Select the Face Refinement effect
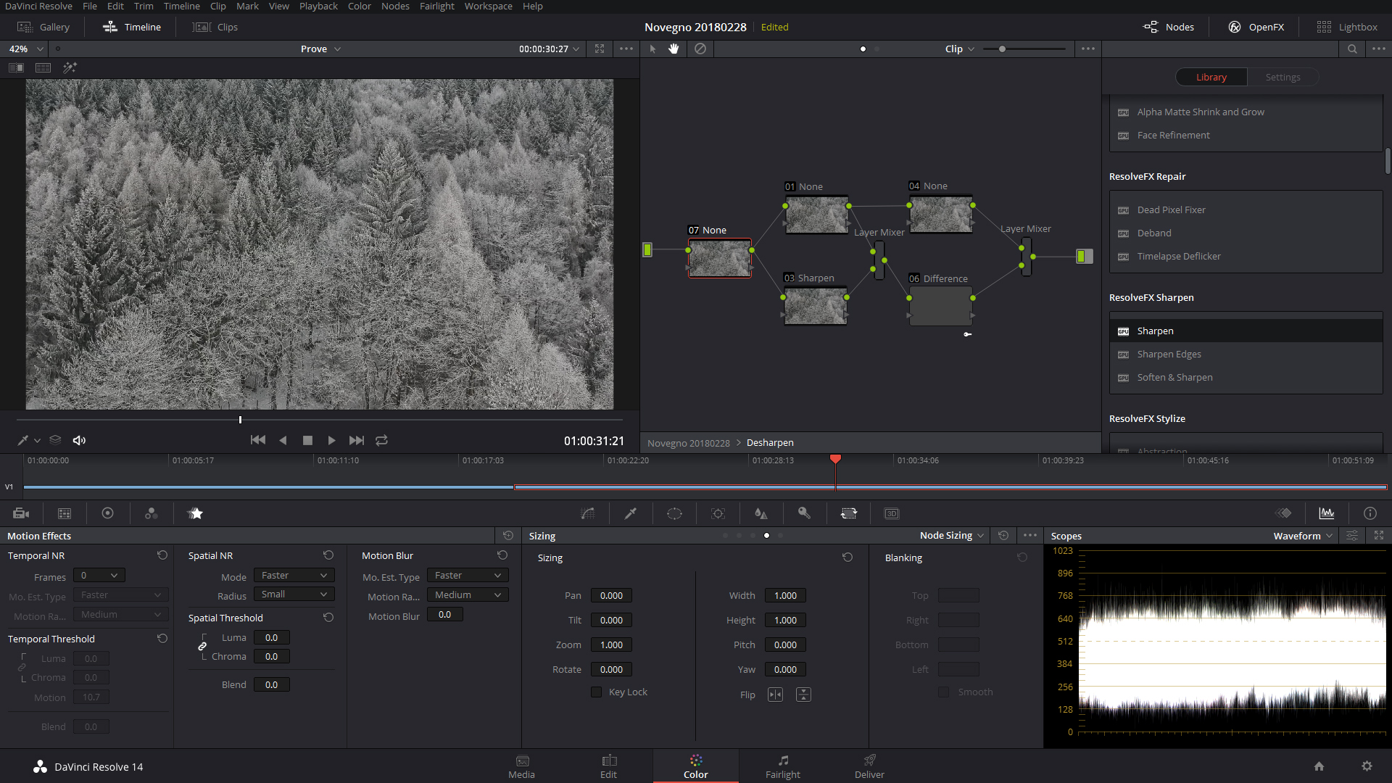The image size is (1392, 783). tap(1246, 135)
